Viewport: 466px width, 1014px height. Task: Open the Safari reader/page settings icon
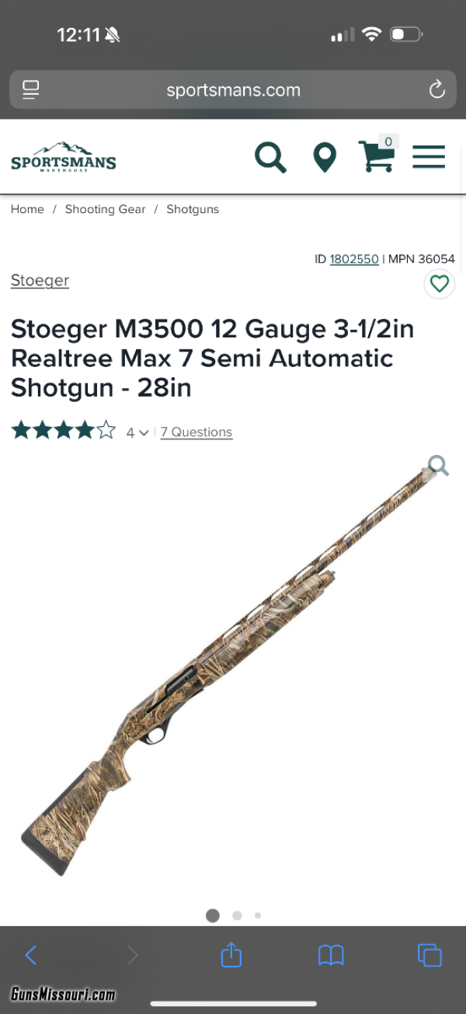tap(31, 89)
